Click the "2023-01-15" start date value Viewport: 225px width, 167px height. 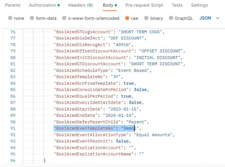[124, 109]
